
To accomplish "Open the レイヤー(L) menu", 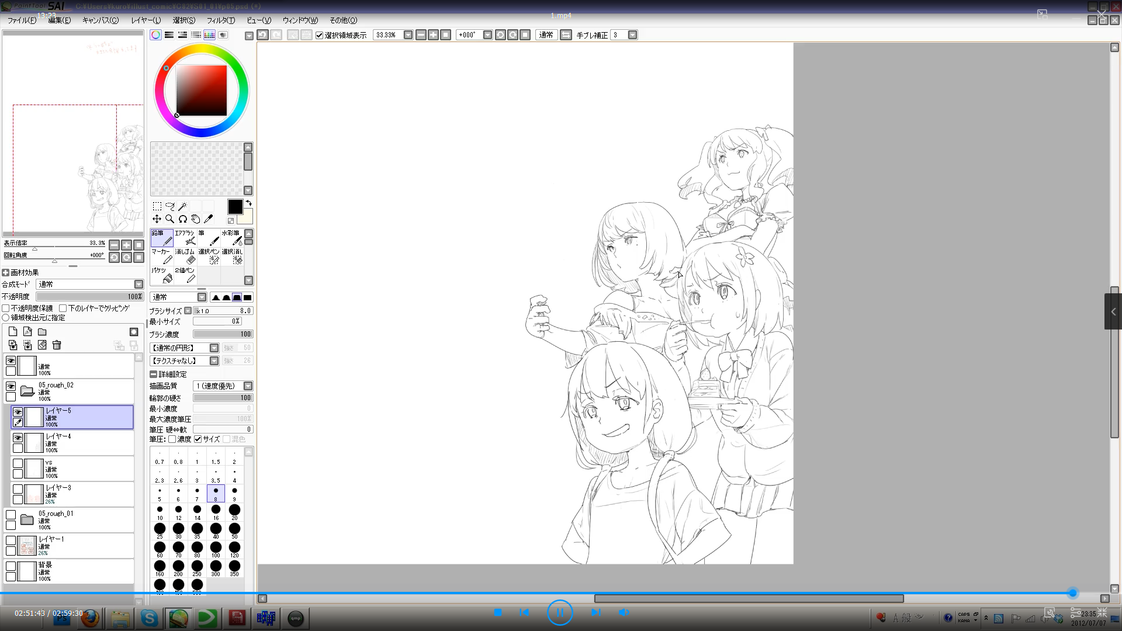I will click(x=146, y=20).
